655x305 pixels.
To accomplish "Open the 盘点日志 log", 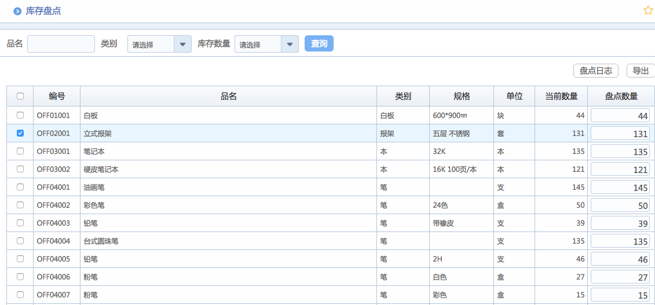I will [596, 71].
